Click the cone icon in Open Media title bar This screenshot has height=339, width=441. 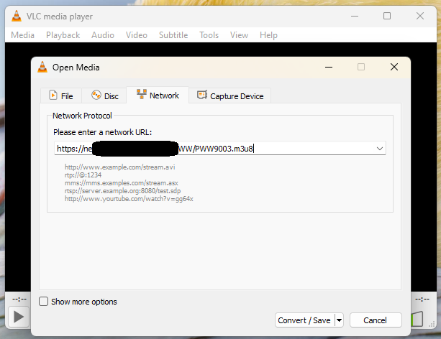[x=42, y=67]
